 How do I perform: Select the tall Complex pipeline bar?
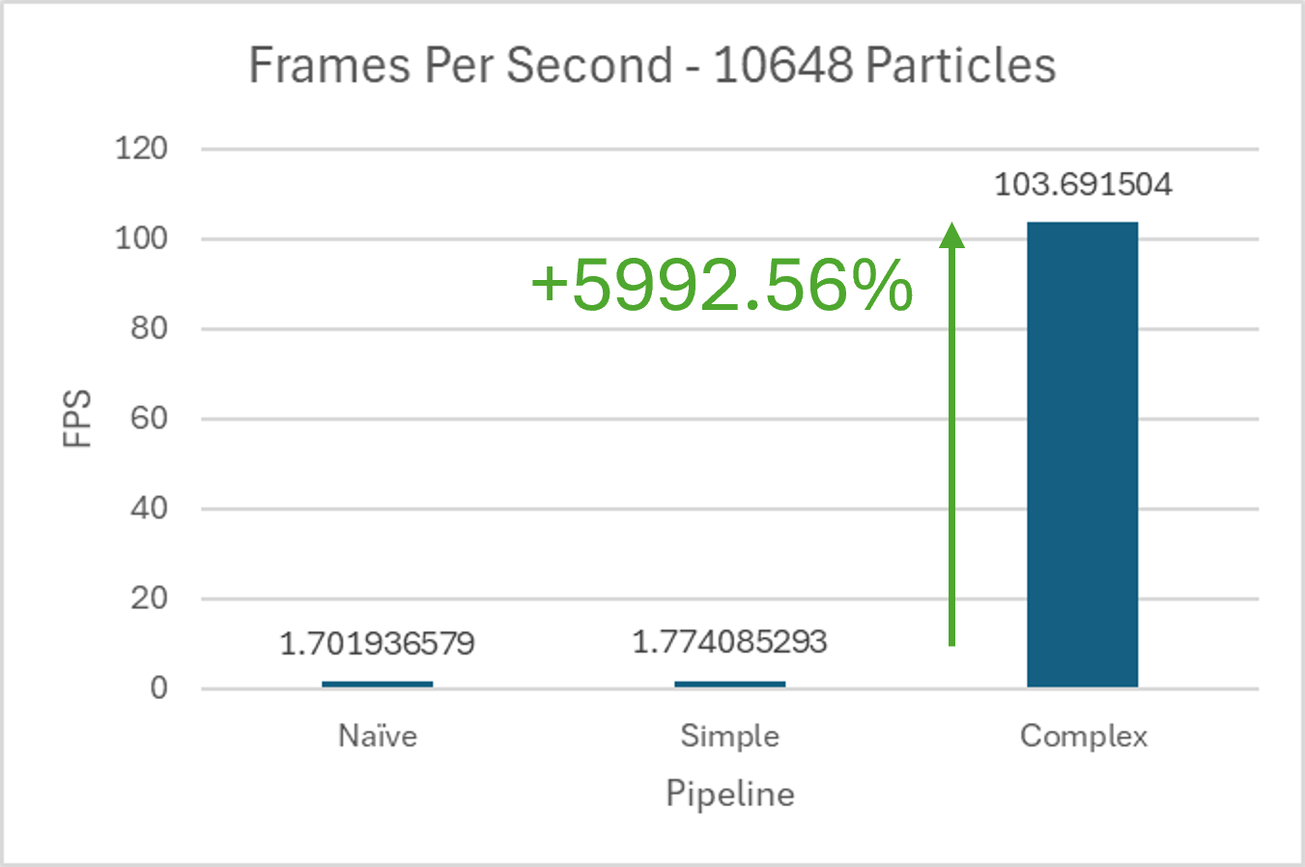[1082, 454]
